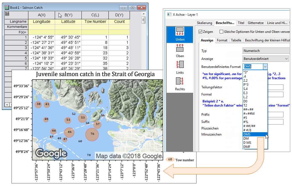Open the Titel tab
292x188 pixels.
pyautogui.click(x=241, y=23)
